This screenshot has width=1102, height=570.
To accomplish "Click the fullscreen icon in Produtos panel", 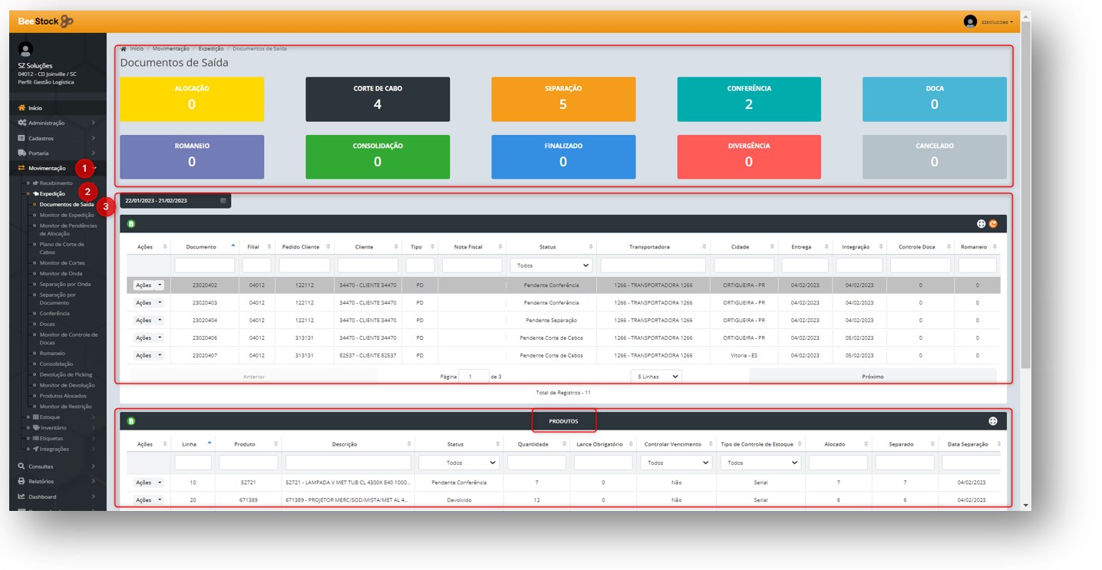I will click(992, 421).
